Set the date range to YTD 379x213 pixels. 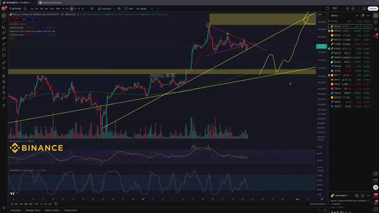coord(36,204)
